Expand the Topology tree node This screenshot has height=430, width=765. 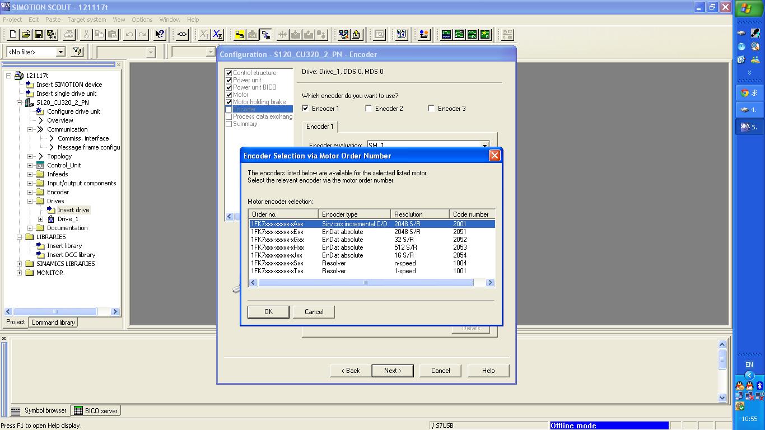click(30, 156)
